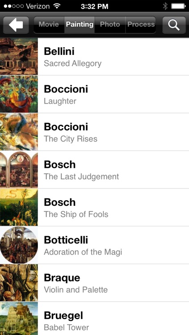Image resolution: width=189 pixels, height=335 pixels.
Task: Open The Last Judgement triptych thumbnail
Action: click(19, 170)
